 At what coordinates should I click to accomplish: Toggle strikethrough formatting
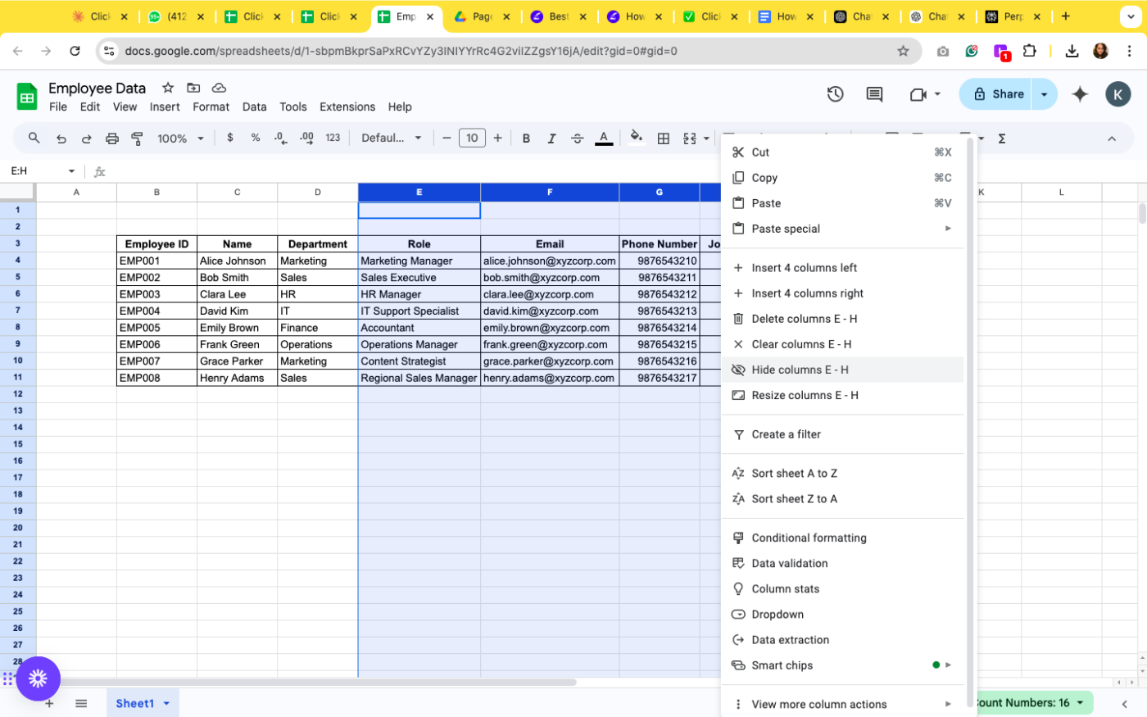point(578,138)
